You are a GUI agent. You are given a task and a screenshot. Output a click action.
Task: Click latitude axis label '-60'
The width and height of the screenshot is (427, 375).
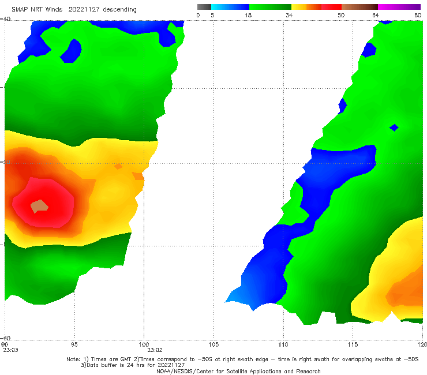click(x=5, y=338)
